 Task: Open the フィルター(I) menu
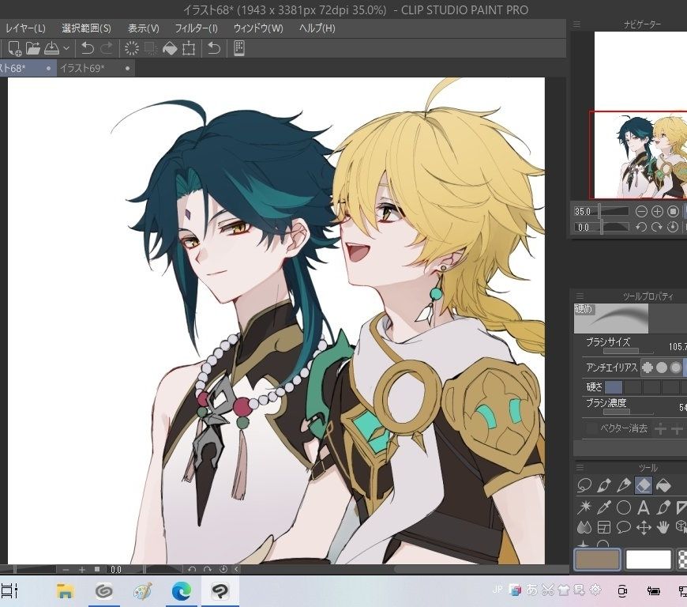[196, 28]
